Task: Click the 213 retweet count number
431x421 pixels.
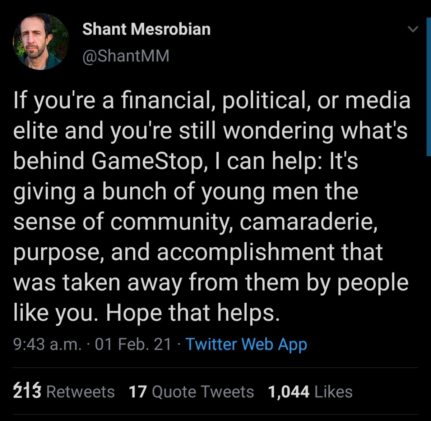Action: click(27, 392)
